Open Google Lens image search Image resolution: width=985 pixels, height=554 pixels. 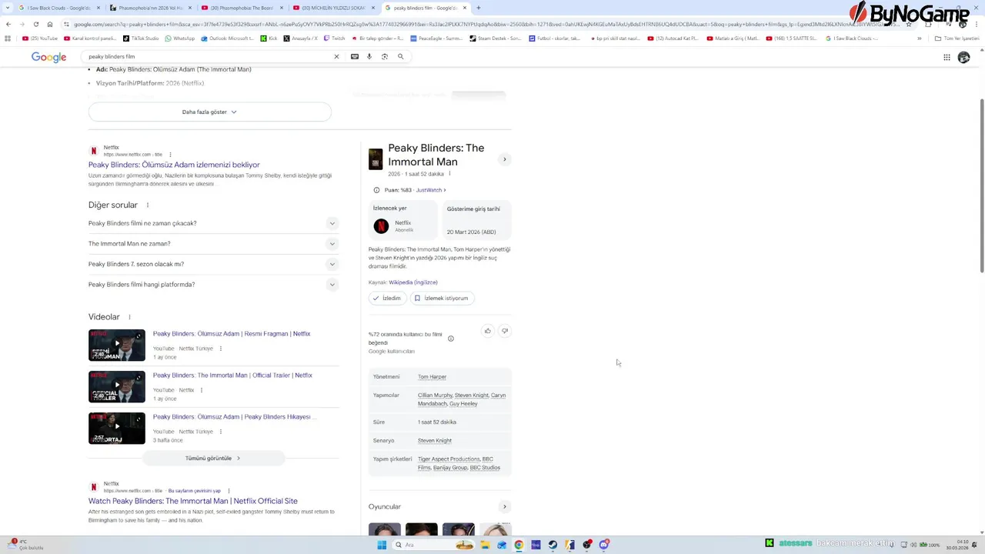385,56
